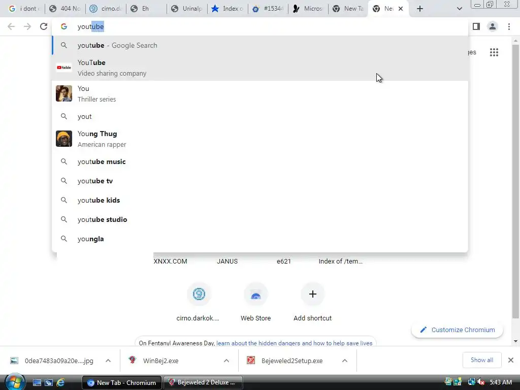Viewport: 520px width, 390px height.
Task: Open the cirno.darkok shortcut
Action: click(199, 302)
